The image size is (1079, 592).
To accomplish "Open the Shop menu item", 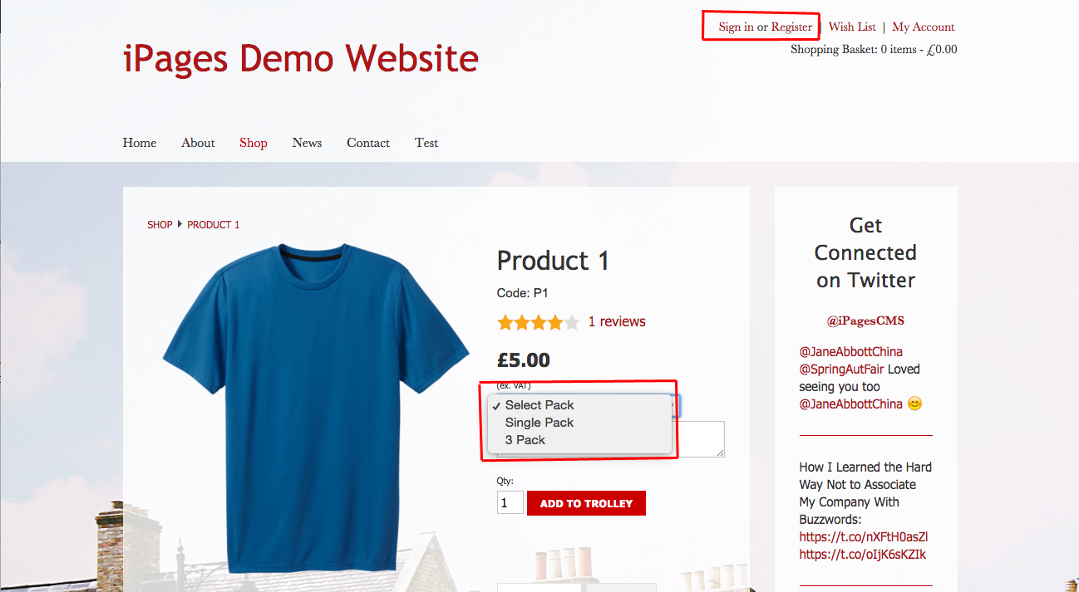I will (254, 143).
